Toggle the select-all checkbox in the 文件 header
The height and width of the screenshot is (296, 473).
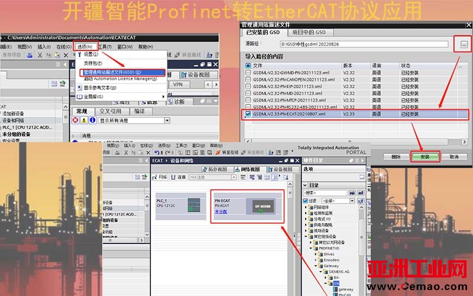[248, 66]
